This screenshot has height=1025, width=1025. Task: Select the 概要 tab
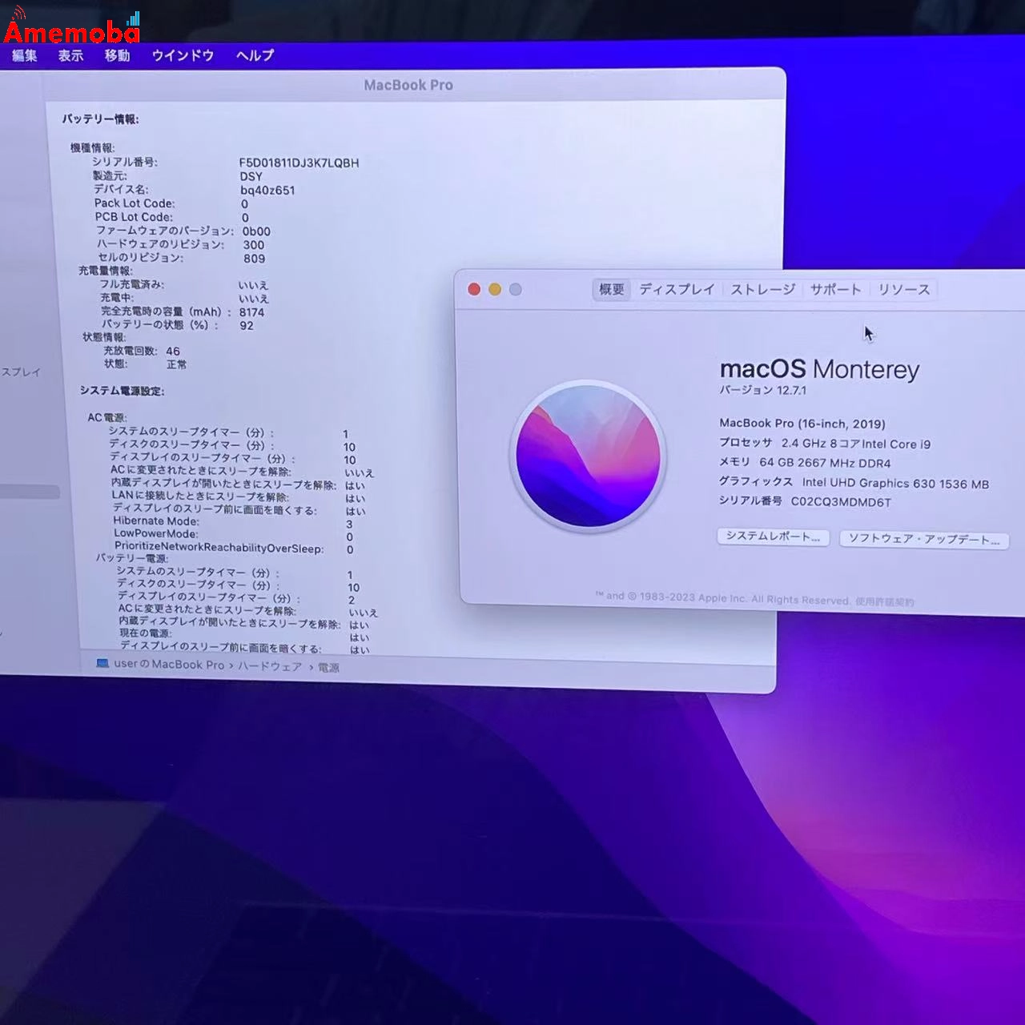tap(611, 290)
